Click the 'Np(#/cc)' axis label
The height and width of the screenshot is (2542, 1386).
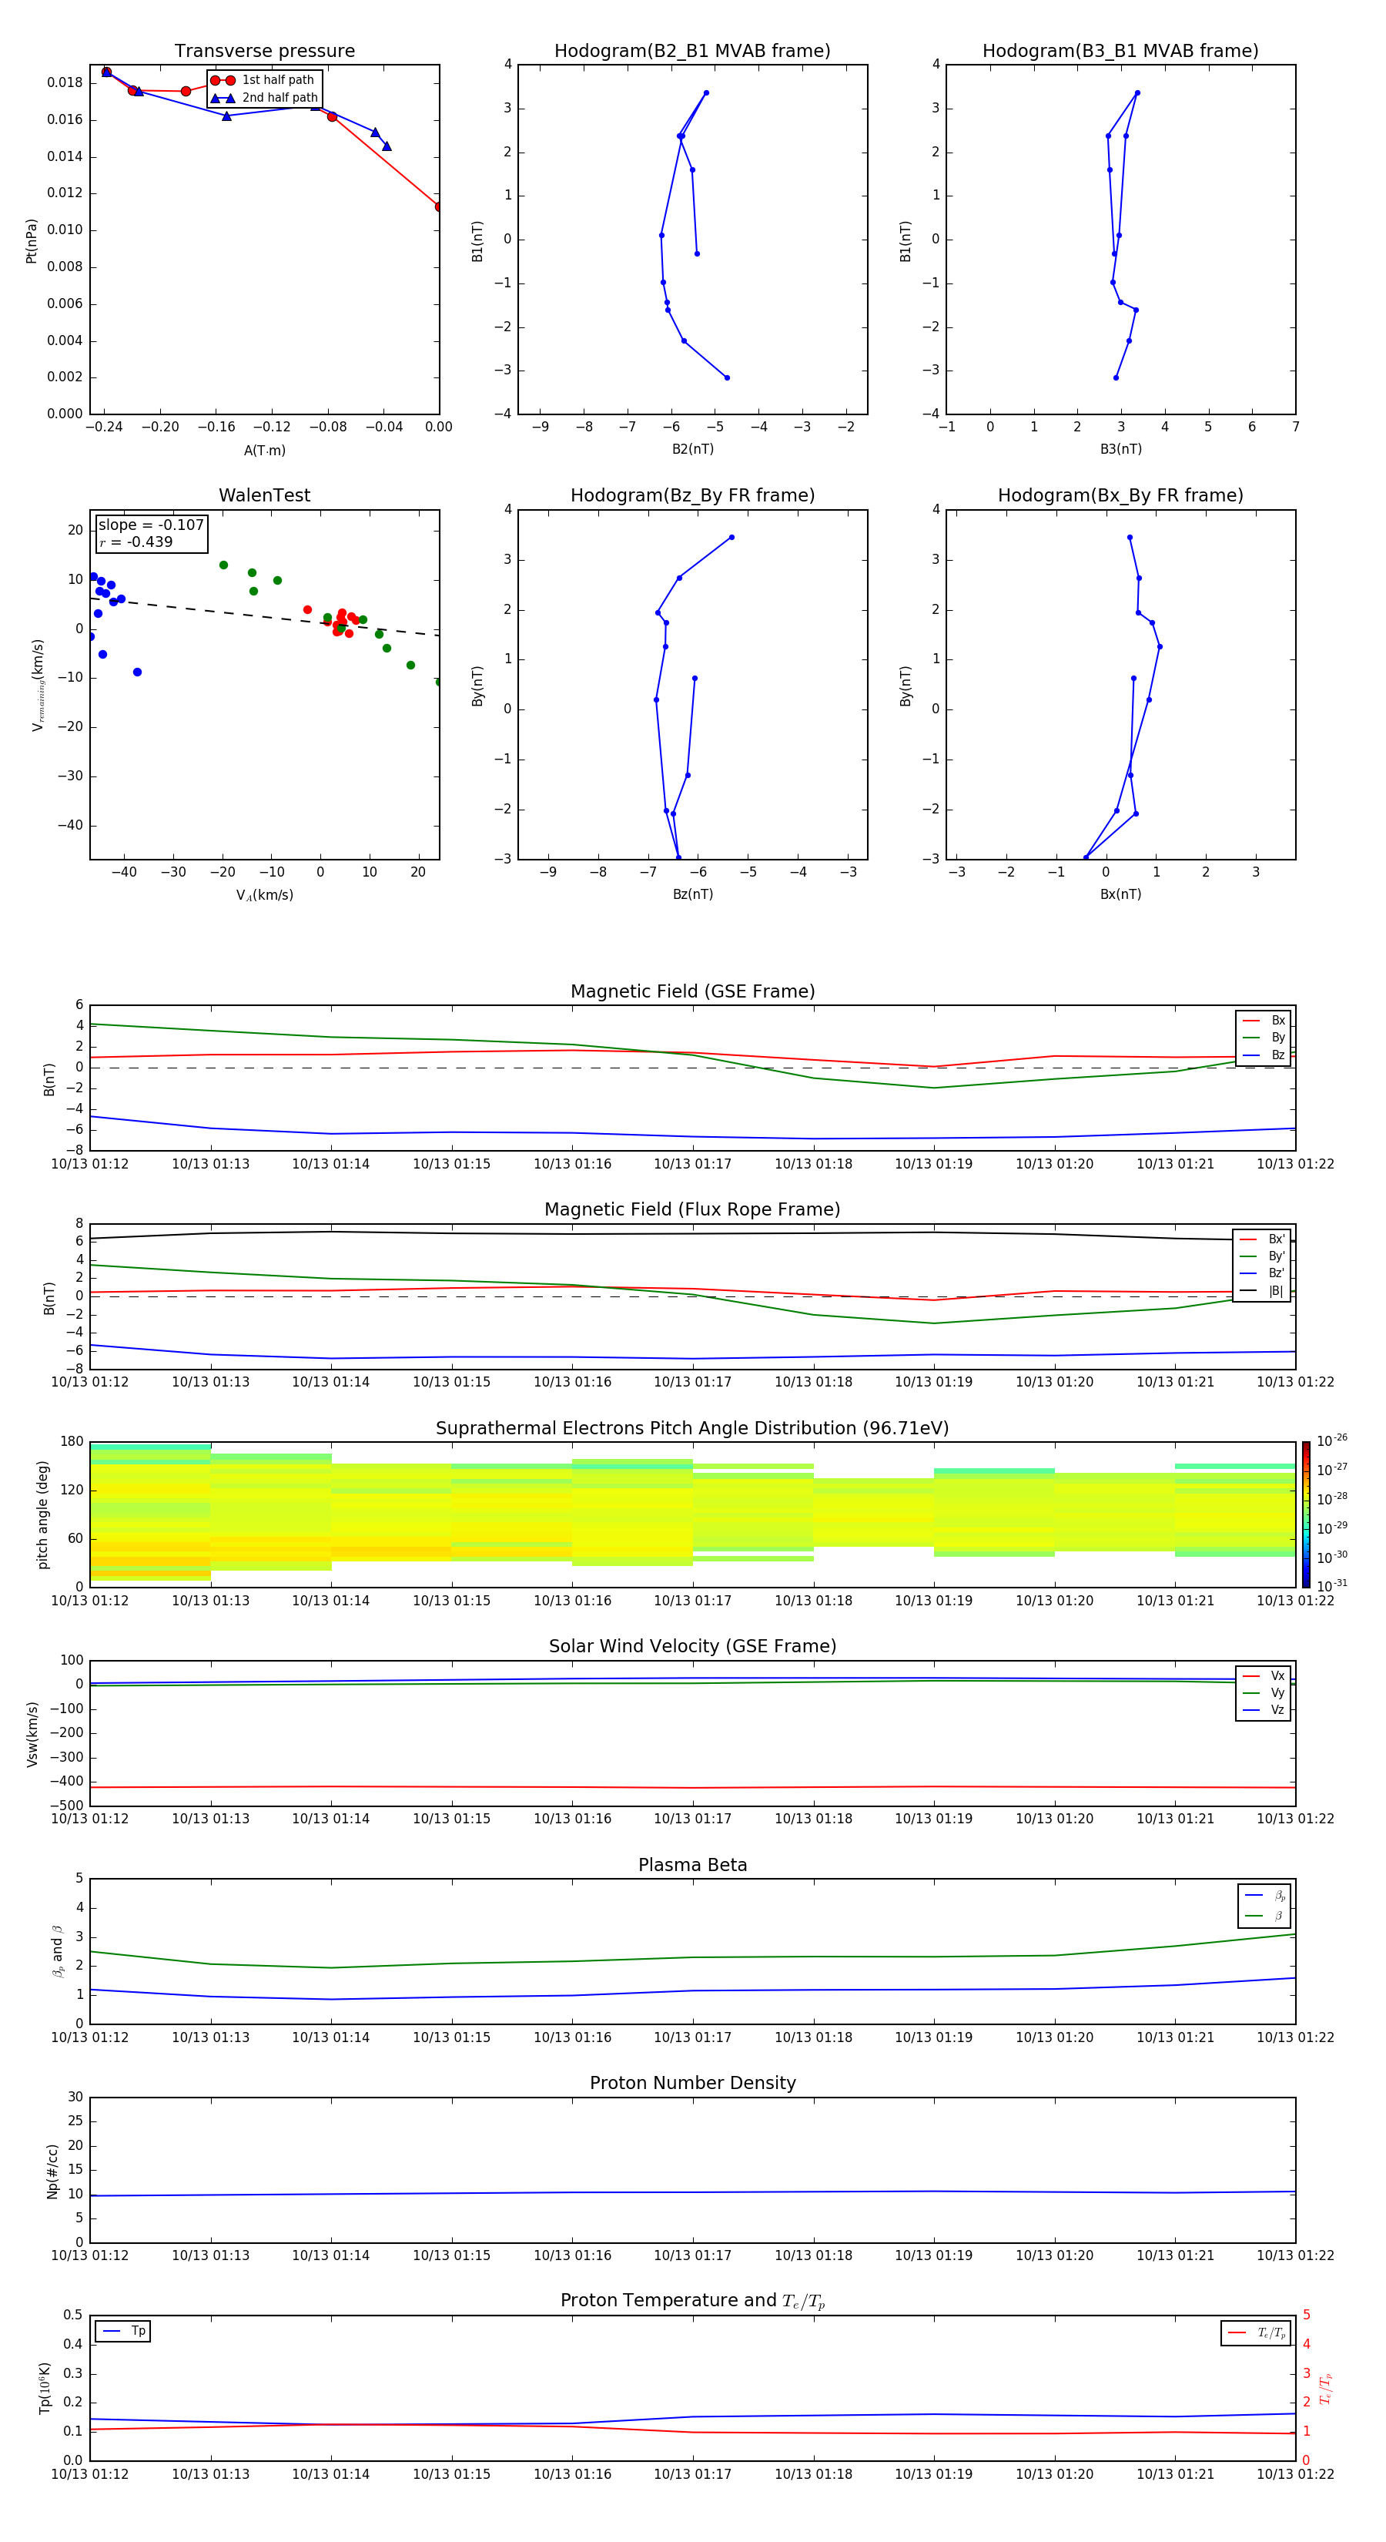point(53,2171)
